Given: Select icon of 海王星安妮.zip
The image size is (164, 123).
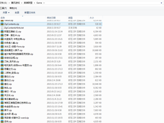Looking at the screenshot, I should click(x=2, y=99).
